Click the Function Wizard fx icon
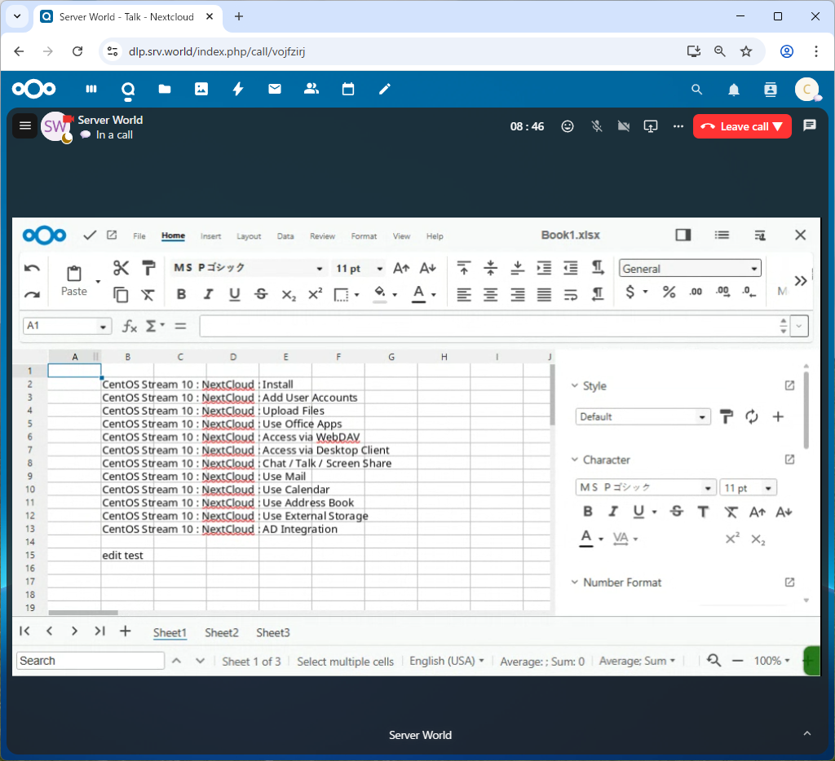Image resolution: width=835 pixels, height=761 pixels. pyautogui.click(x=130, y=326)
